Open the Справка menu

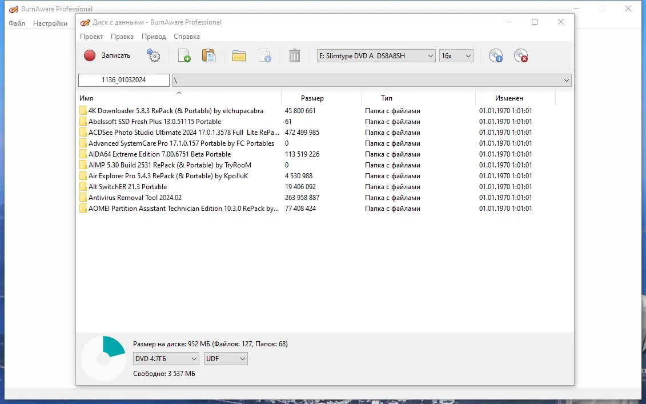point(187,36)
